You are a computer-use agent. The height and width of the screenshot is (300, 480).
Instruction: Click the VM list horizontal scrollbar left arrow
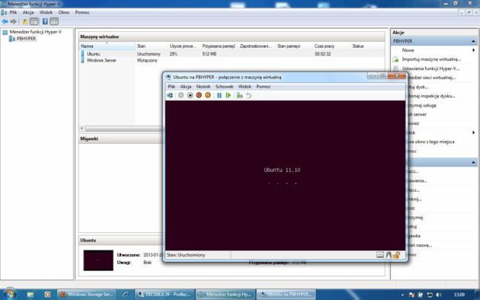click(x=82, y=129)
